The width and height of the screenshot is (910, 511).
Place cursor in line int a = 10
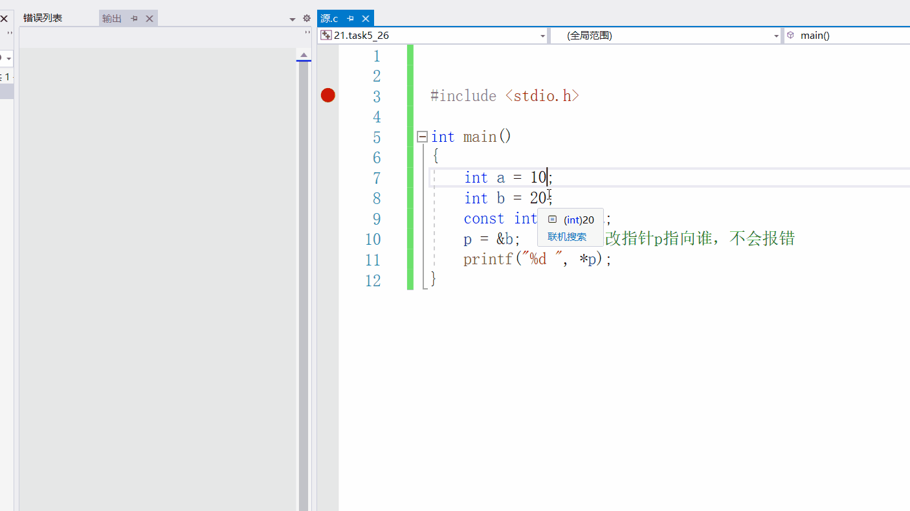[x=507, y=177]
